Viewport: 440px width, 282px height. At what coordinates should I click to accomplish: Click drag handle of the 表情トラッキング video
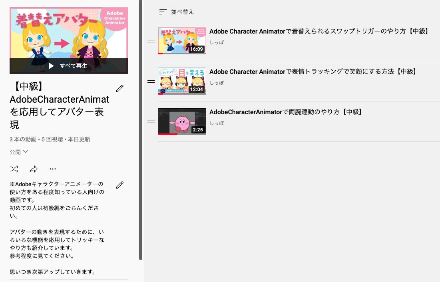click(151, 81)
